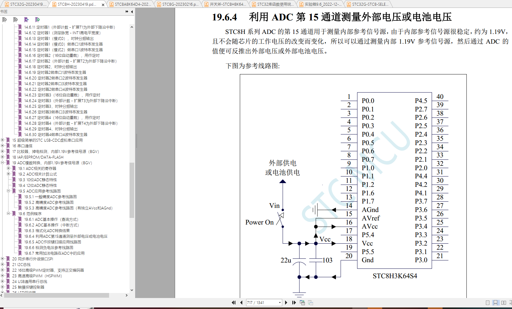Image resolution: width=512 pixels, height=309 pixels.
Task: Click bookmark icon beside 14.6.11 定时器1 entry
Action: point(20,27)
